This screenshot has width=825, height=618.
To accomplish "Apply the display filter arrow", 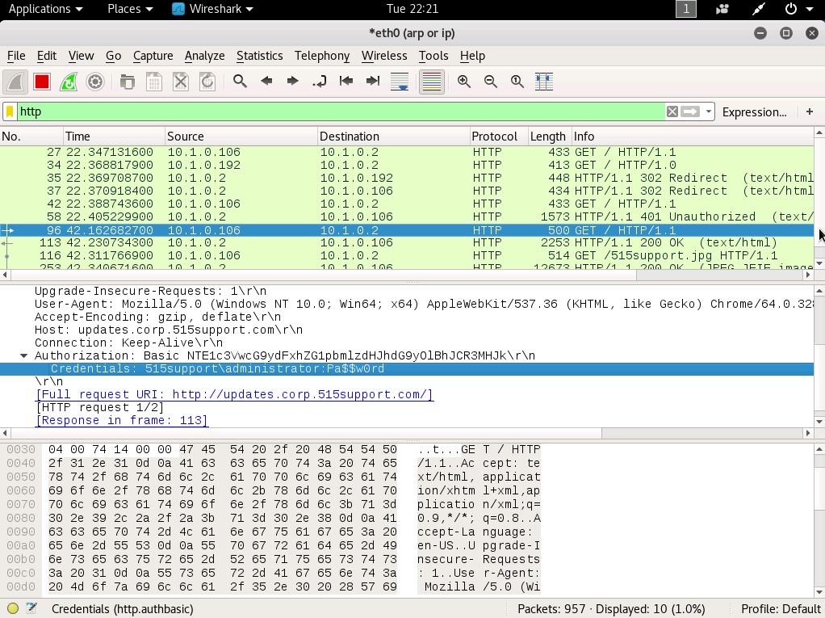I will pos(689,111).
